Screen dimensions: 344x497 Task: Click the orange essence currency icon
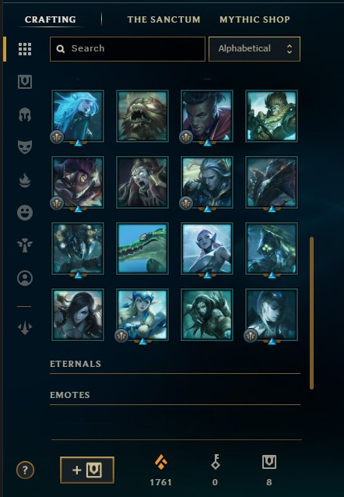161,462
